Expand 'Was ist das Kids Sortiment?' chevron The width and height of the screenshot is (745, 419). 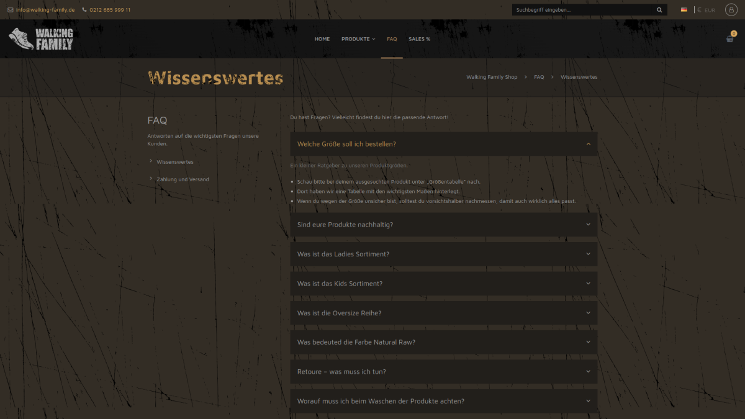pyautogui.click(x=588, y=284)
